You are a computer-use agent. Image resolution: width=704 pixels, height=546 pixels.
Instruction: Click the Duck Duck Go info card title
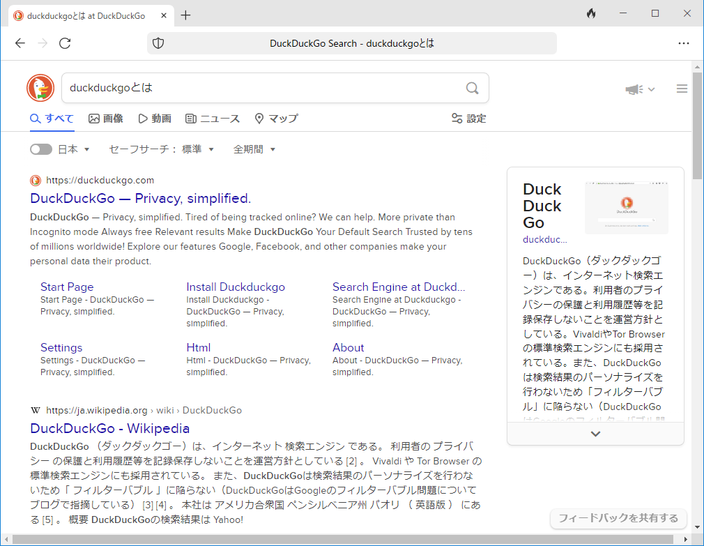(x=542, y=206)
